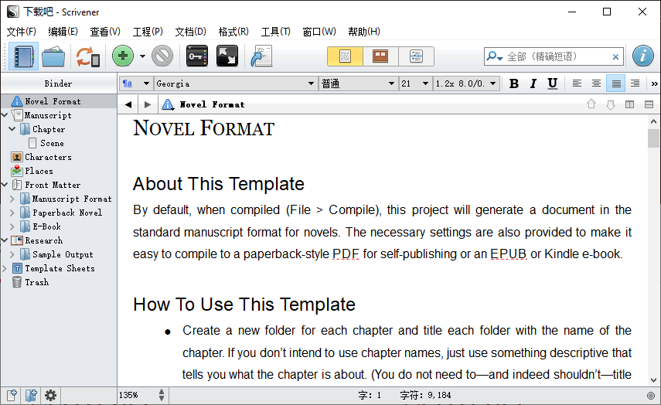Switch to Corkboard view mode
Screen dimensions: 661x405
pyautogui.click(x=380, y=56)
